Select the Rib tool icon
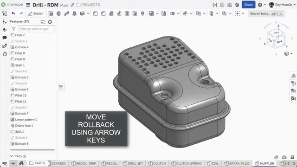Viewport: 297px width, 167px height. [119, 13]
